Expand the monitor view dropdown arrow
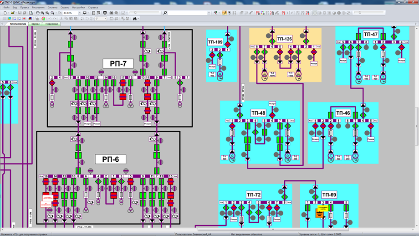 click(89, 13)
